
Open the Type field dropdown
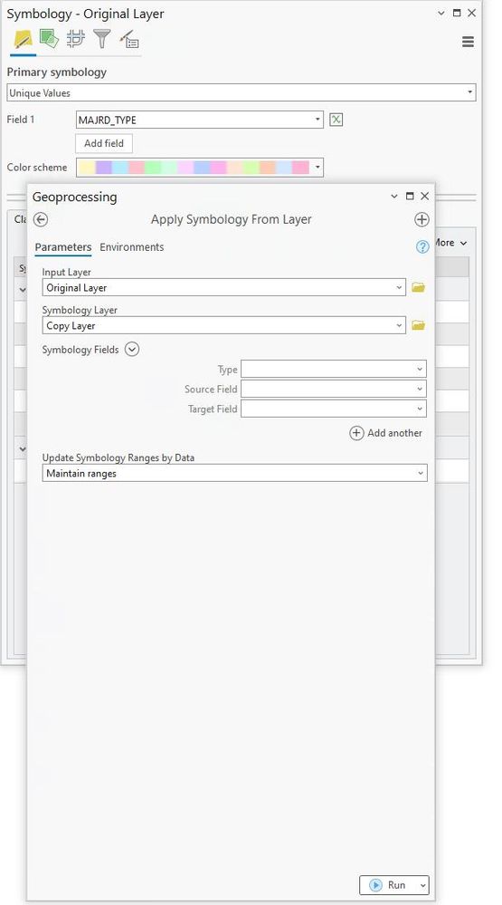point(334,369)
